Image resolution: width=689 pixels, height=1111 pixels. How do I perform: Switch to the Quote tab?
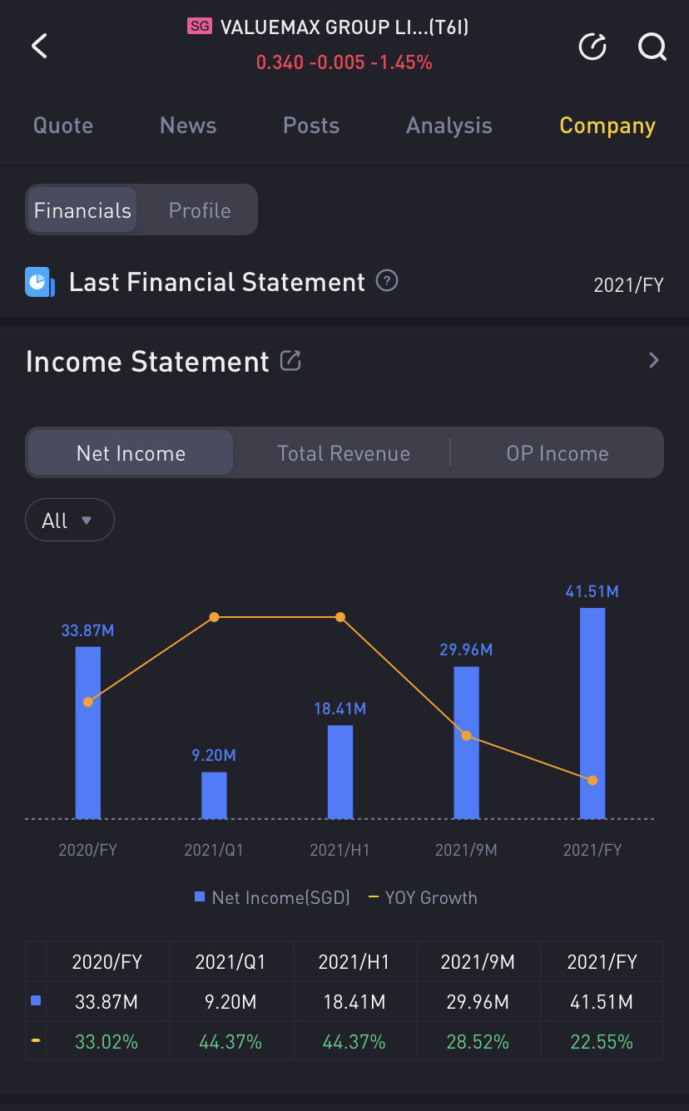coord(63,126)
